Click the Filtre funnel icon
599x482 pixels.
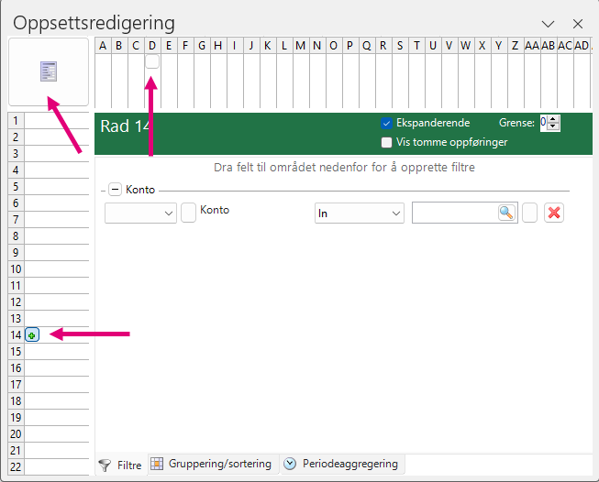click(105, 466)
